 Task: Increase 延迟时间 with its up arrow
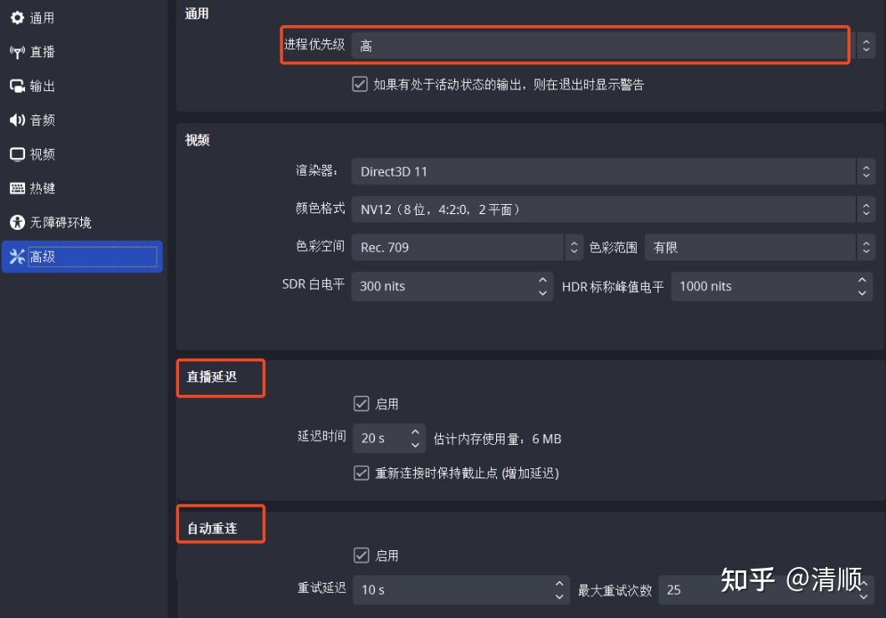click(415, 432)
